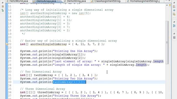Click singleDimArray[2] on line 26
The image size is (177, 99).
[x=68, y=58]
